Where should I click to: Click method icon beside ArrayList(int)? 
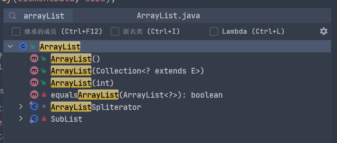[34, 83]
